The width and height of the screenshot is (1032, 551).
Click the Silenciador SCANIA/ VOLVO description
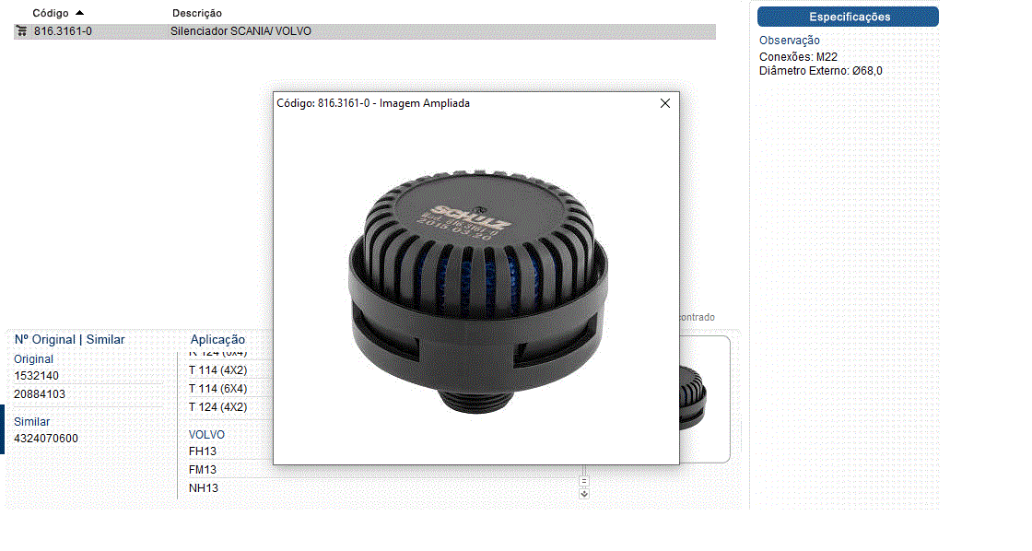[241, 31]
